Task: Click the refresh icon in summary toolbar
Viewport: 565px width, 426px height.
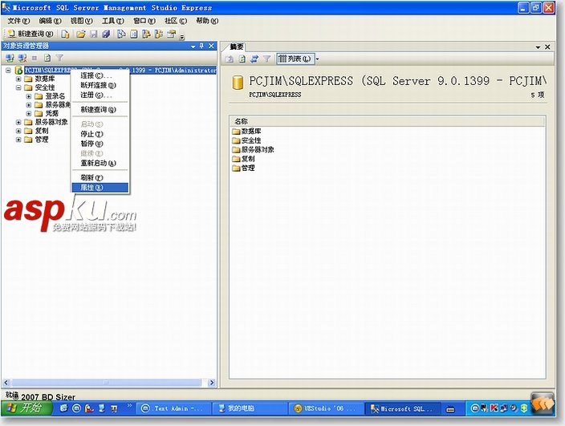Action: 242,59
